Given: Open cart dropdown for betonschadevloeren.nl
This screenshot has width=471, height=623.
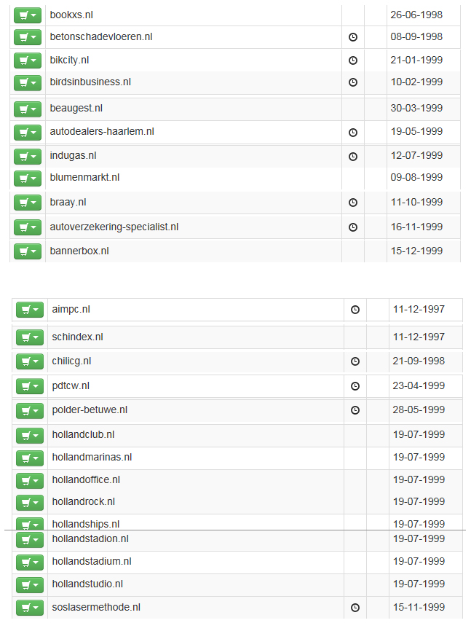Looking at the screenshot, I should click(28, 37).
